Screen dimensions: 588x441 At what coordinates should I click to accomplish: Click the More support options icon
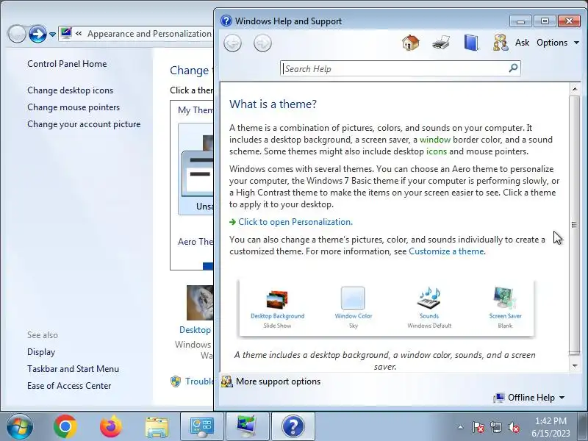(227, 381)
